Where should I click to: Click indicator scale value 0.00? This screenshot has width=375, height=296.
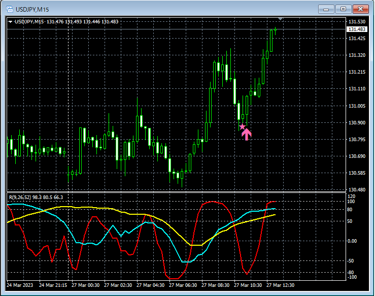click(352, 241)
